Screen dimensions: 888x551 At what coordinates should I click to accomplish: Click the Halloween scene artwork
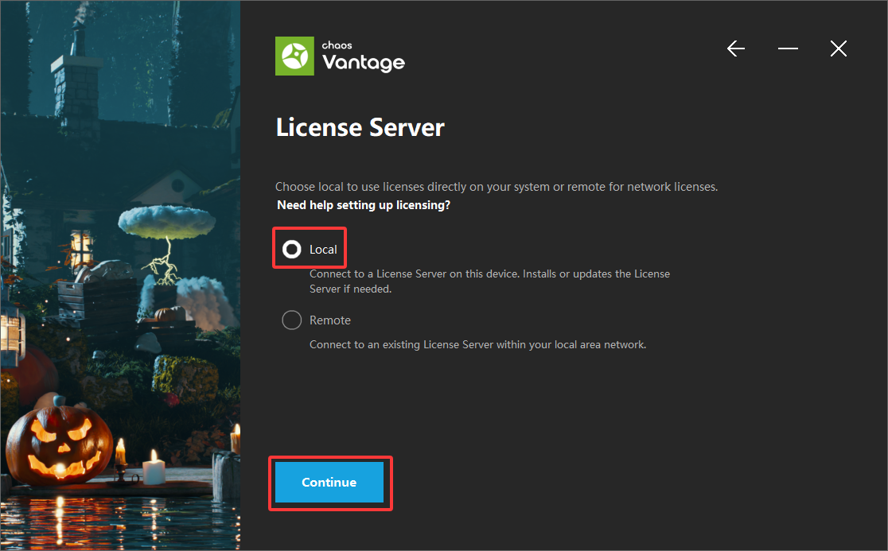tap(120, 275)
